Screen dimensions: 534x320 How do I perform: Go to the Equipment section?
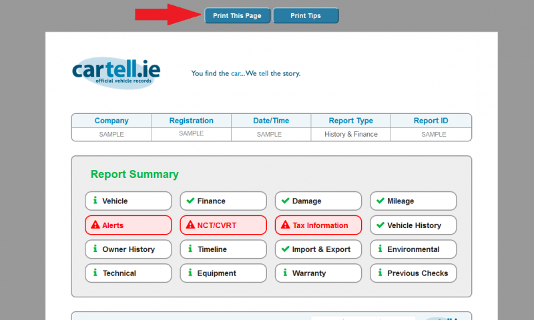(224, 273)
